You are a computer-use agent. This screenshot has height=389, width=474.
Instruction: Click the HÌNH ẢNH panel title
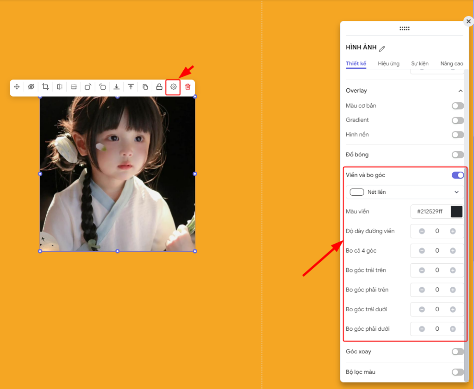[361, 48]
